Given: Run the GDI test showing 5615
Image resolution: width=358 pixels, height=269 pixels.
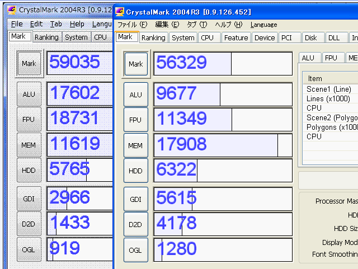Looking at the screenshot, I should (x=136, y=199).
